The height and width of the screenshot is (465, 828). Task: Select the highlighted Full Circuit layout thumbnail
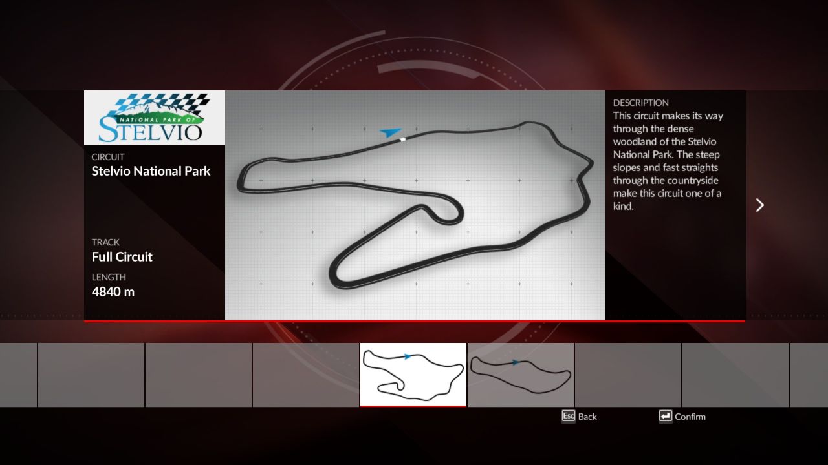click(x=413, y=375)
